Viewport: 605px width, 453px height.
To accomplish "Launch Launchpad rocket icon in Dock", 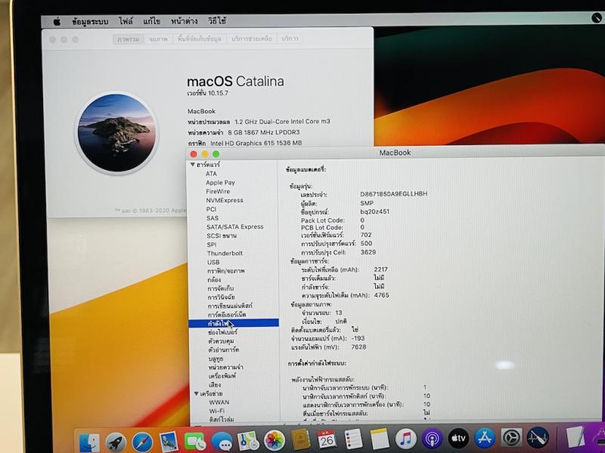I will (x=116, y=442).
